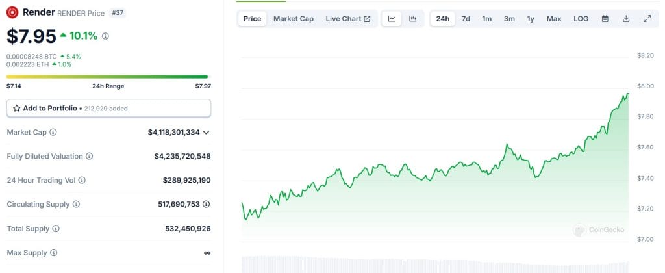Open Live Chart external link
The width and height of the screenshot is (665, 273).
click(x=348, y=19)
